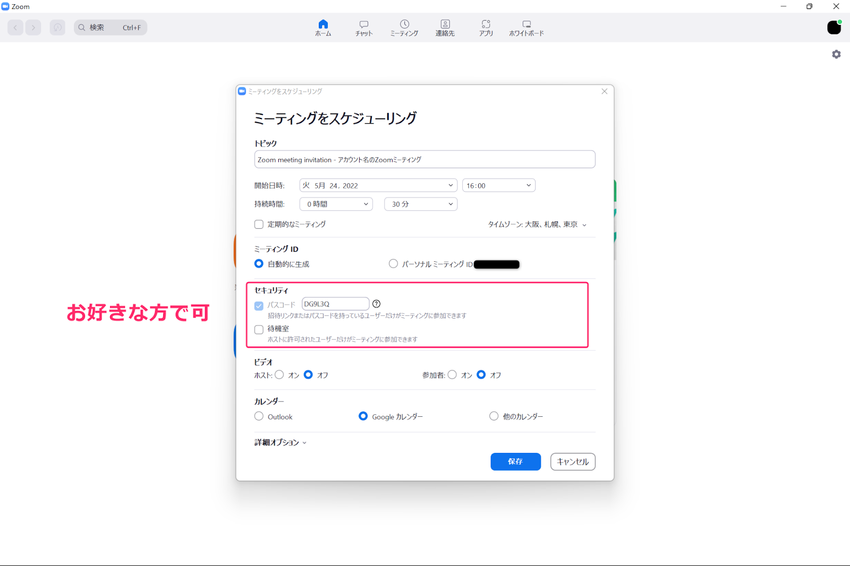The height and width of the screenshot is (566, 850).
Task: Select 自動的に生成 meeting ID option
Action: pyautogui.click(x=259, y=263)
